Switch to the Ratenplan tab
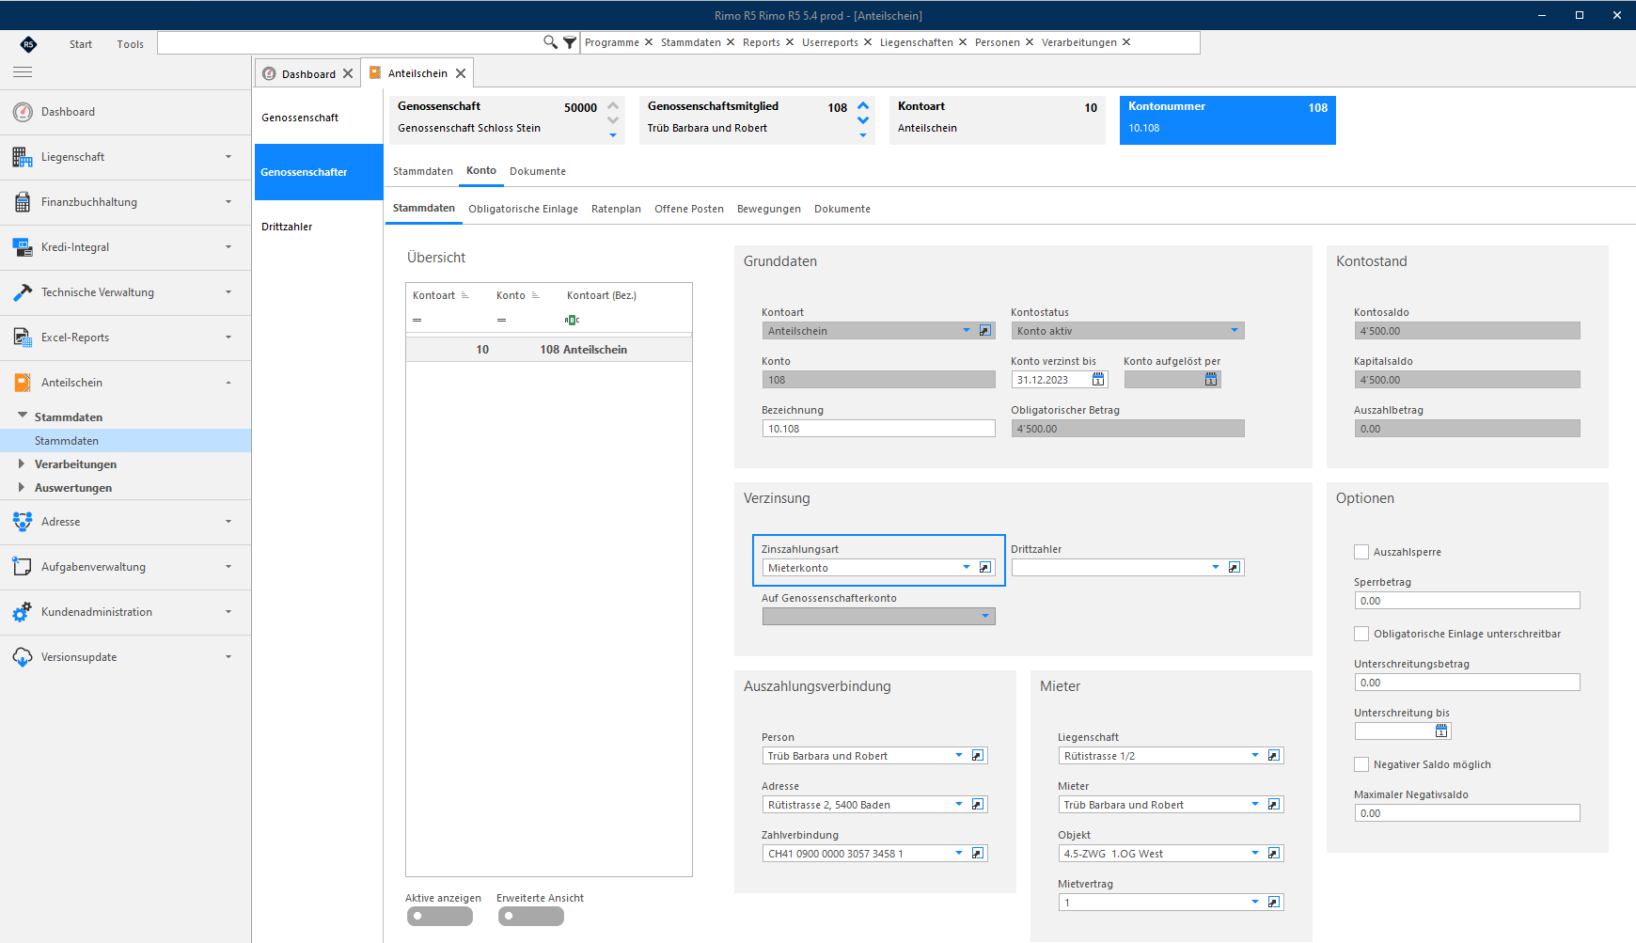 click(616, 209)
